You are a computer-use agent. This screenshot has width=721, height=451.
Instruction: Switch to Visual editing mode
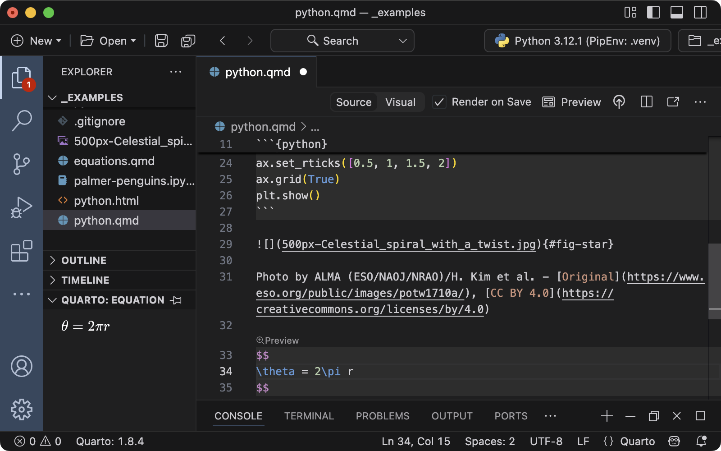pos(400,102)
